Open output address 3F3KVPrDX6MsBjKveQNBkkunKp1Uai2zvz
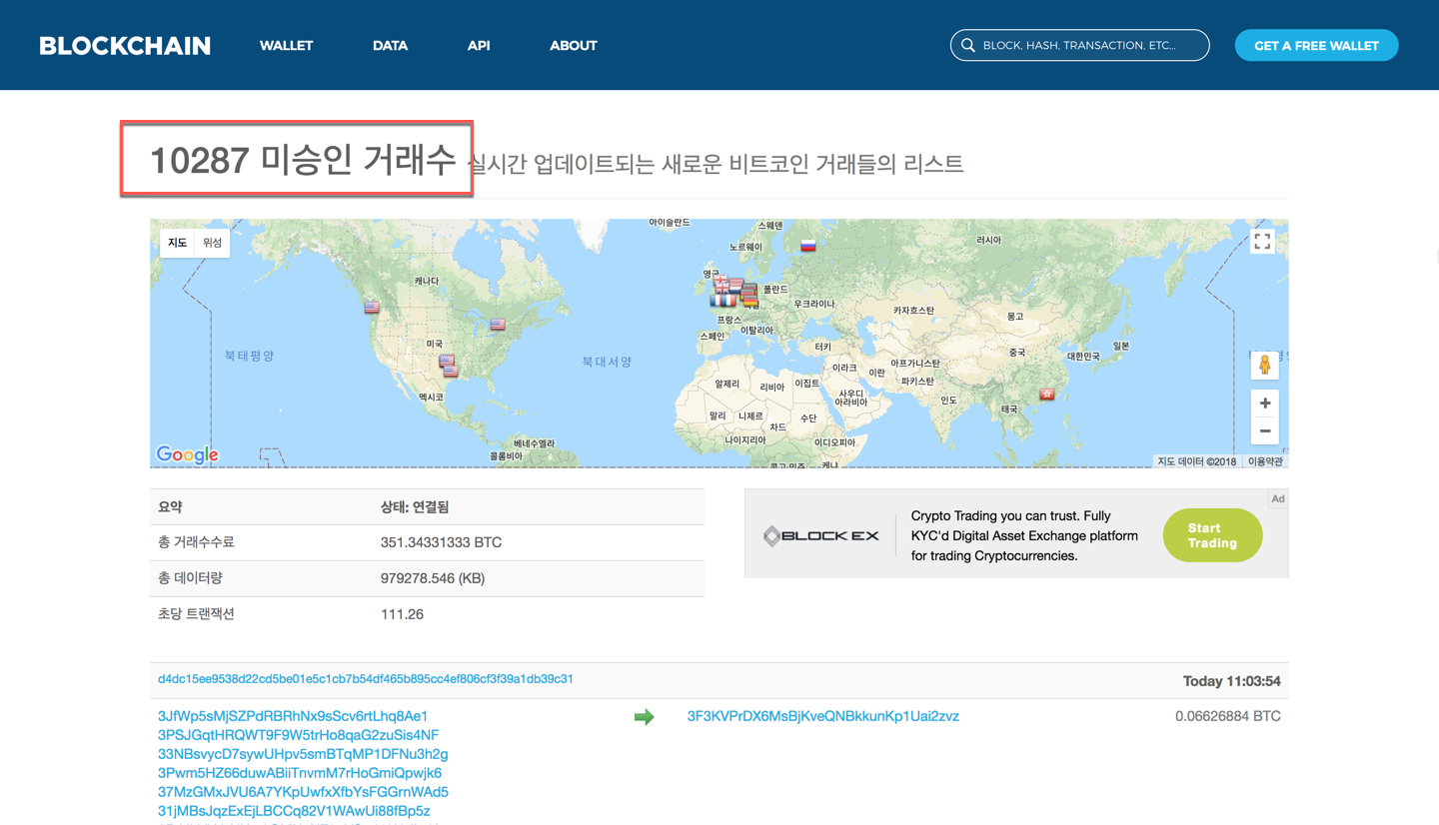 coord(823,716)
